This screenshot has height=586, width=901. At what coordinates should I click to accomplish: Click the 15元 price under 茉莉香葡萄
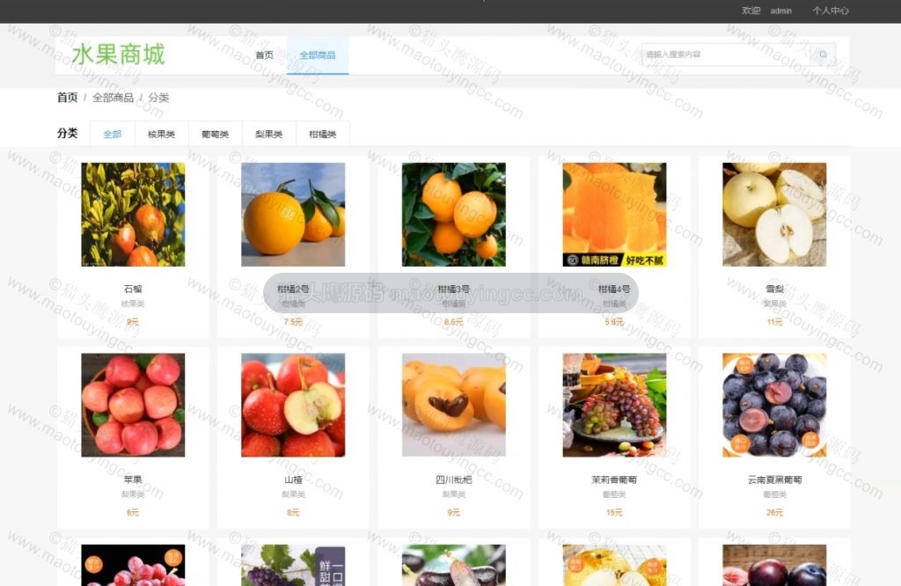[x=614, y=512]
